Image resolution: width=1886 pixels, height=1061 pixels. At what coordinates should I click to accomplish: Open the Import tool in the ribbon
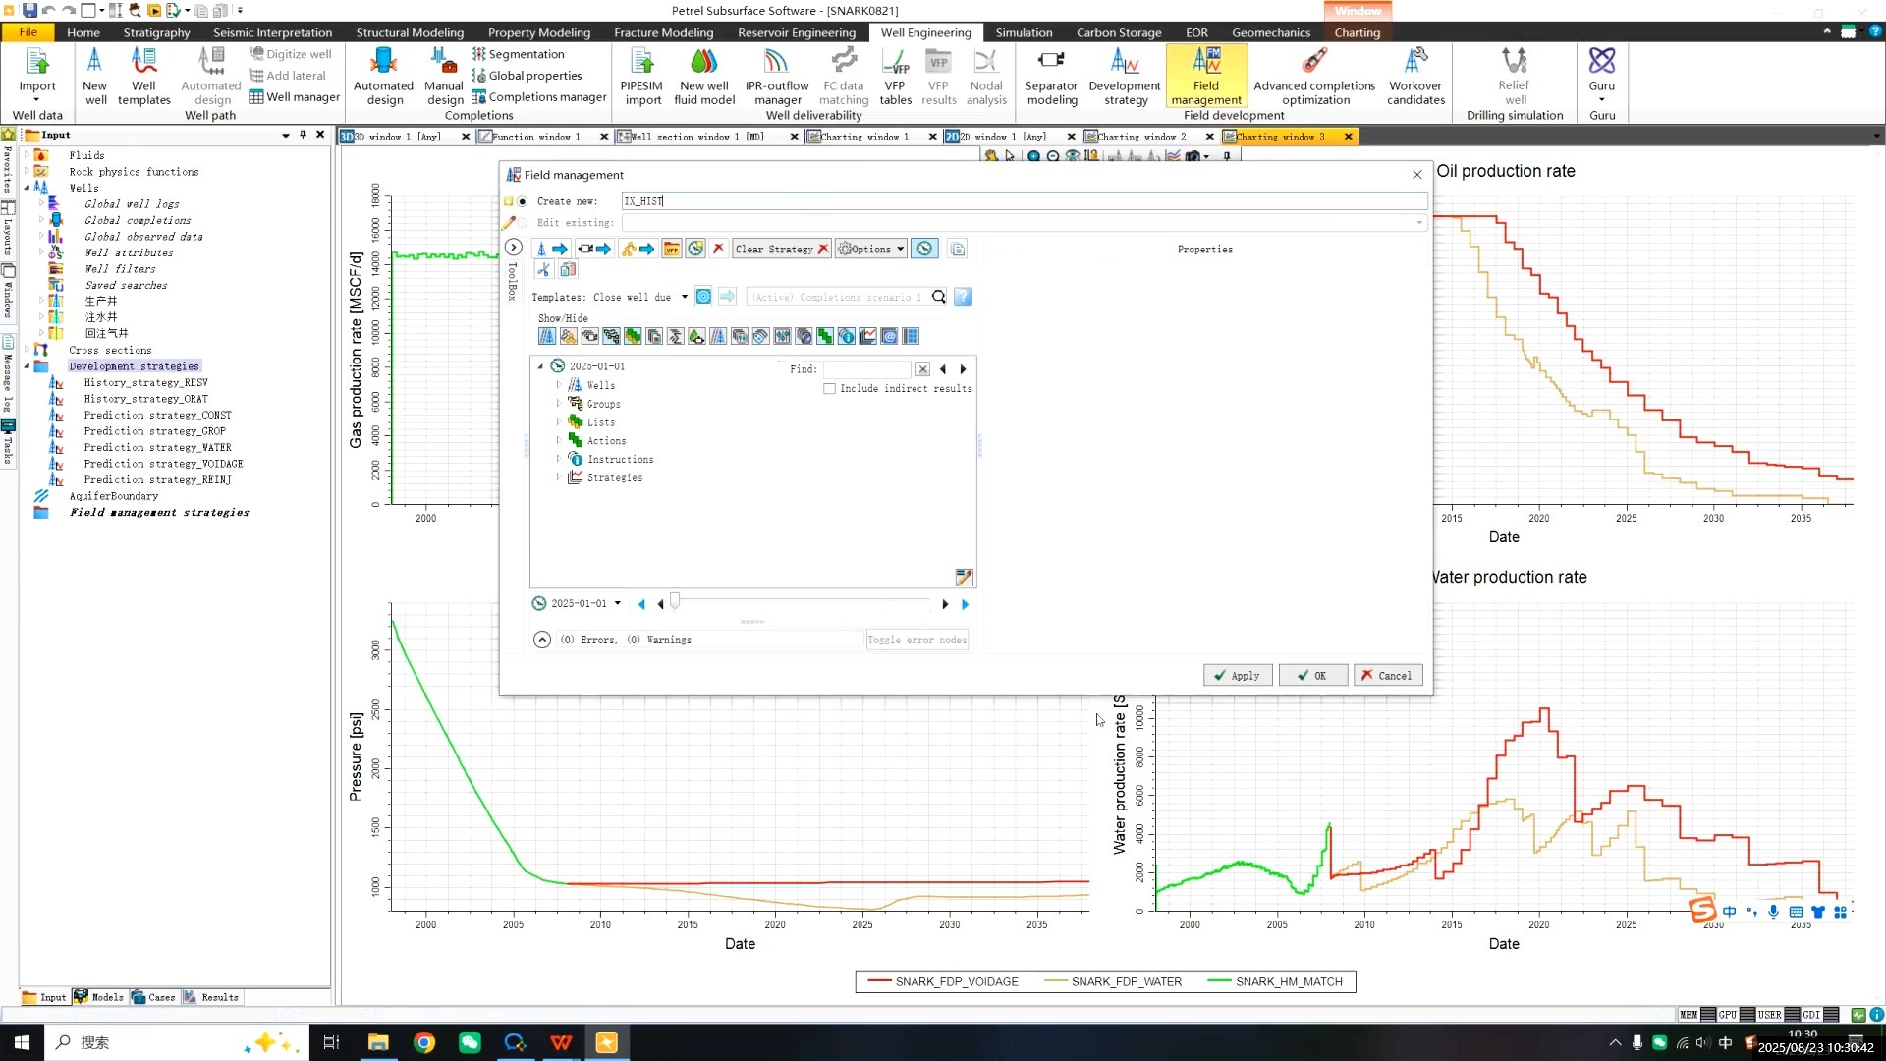[37, 75]
